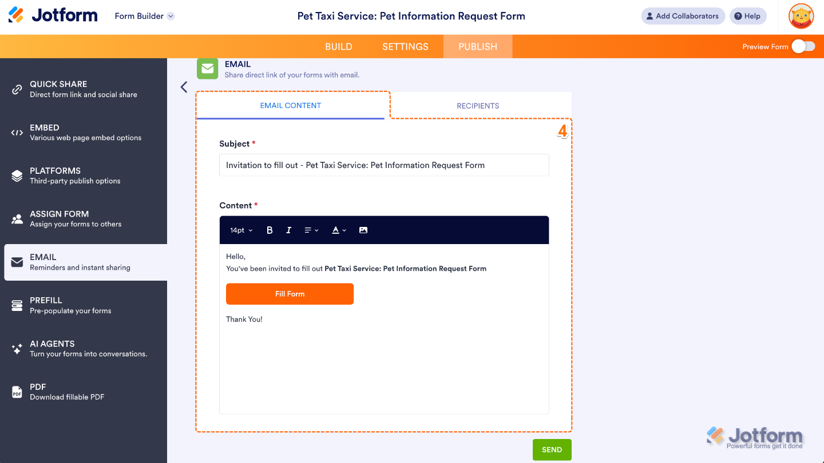Open the 14pt font size dropdown
This screenshot has height=463, width=824.
[x=240, y=230]
